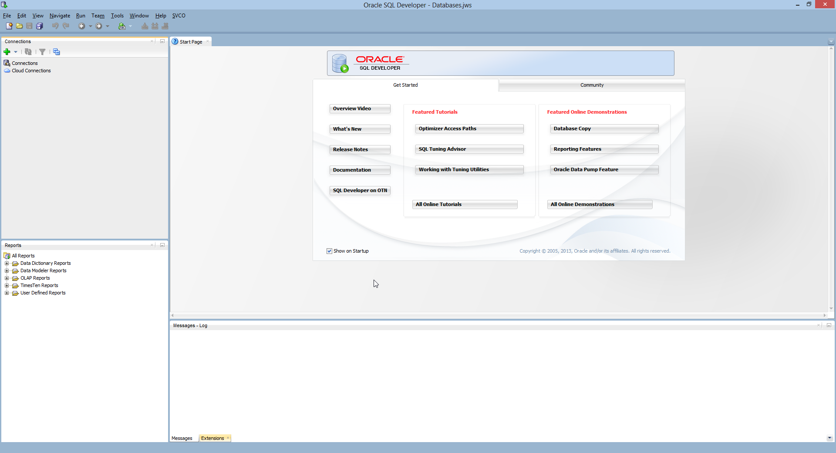The image size is (836, 453).
Task: Open the New Connection dropdown arrow
Action: point(16,52)
